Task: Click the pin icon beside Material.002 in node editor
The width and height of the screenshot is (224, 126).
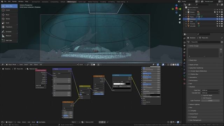Action: [107, 122]
